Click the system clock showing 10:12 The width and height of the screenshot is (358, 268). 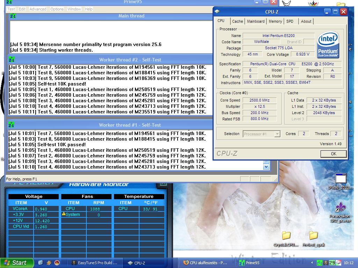click(x=349, y=263)
